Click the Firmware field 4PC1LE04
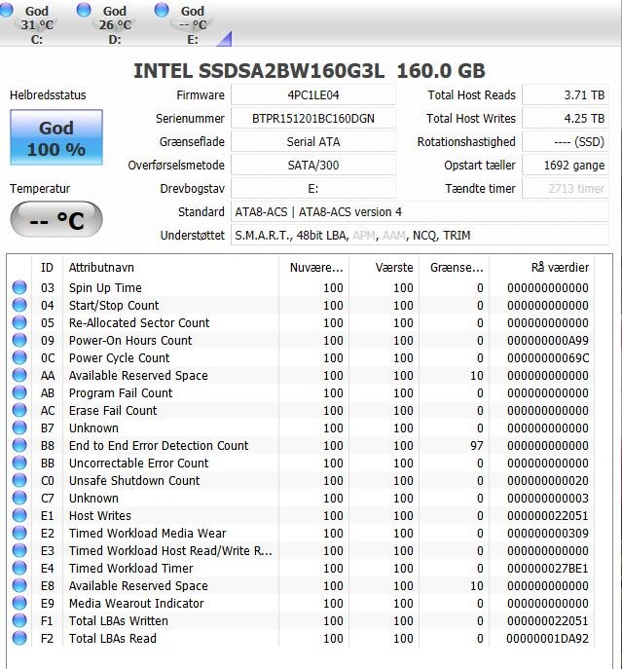Screen dimensions: 622x669 click(313, 94)
